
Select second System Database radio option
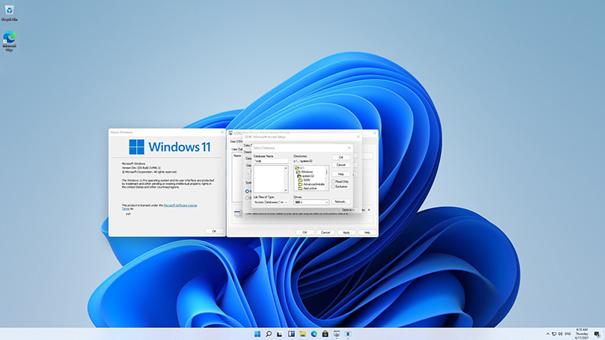pos(247,198)
